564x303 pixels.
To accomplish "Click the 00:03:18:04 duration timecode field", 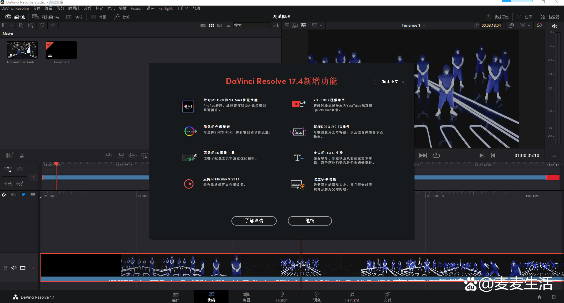I will coord(491,26).
